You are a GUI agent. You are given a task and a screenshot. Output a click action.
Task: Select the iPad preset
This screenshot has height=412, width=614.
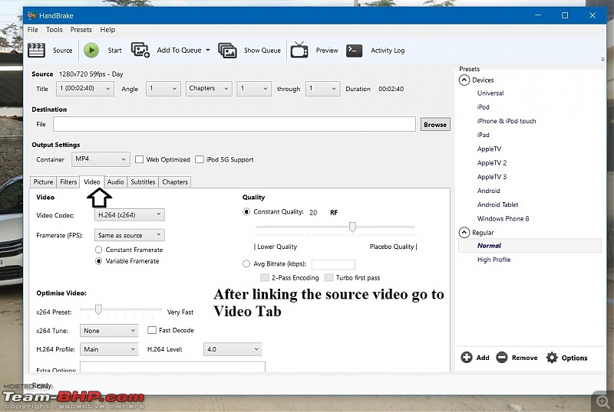tap(484, 135)
